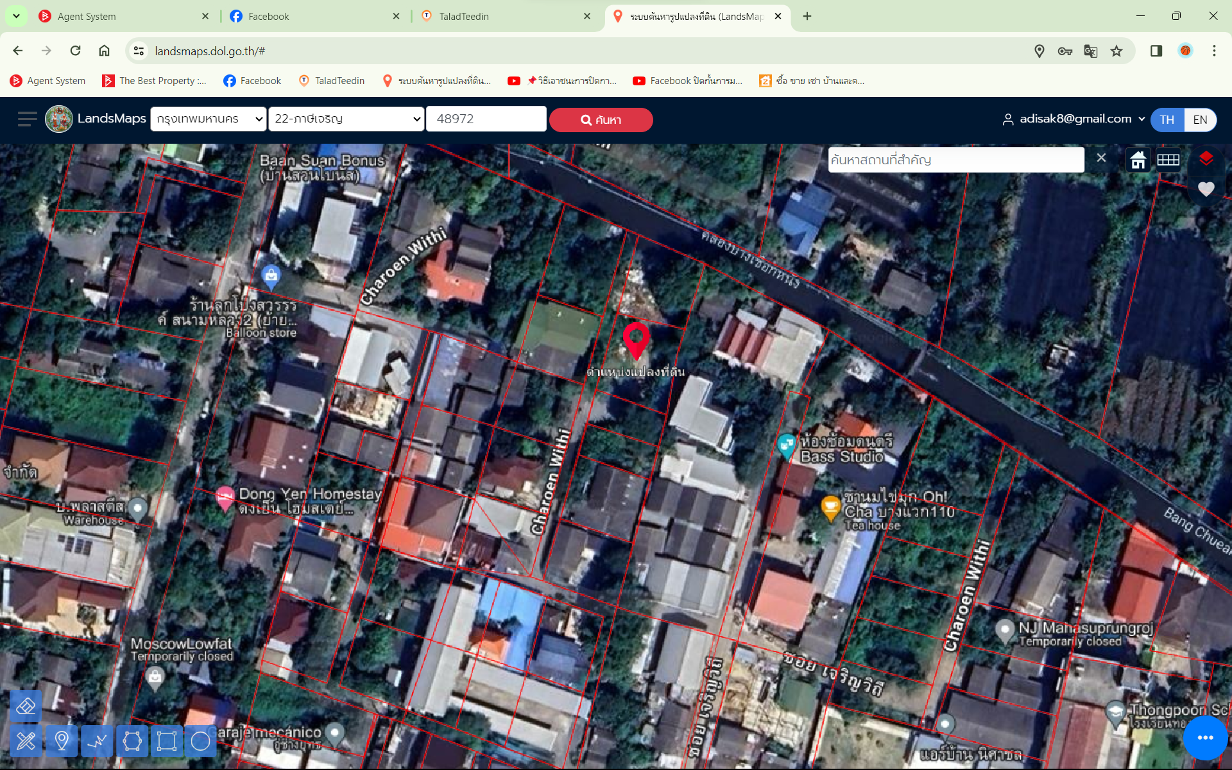
Task: Select the place marker drawing tool
Action: point(62,741)
